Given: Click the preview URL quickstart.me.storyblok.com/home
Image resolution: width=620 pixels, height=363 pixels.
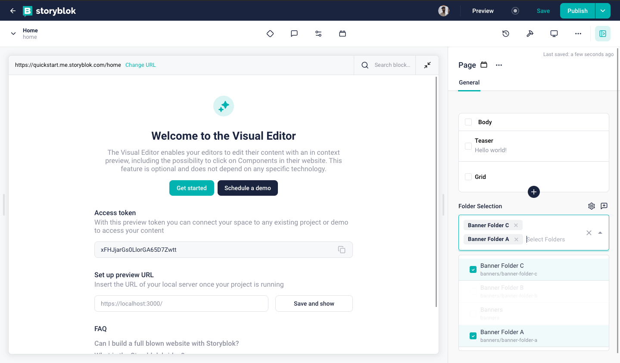Looking at the screenshot, I should (x=68, y=65).
